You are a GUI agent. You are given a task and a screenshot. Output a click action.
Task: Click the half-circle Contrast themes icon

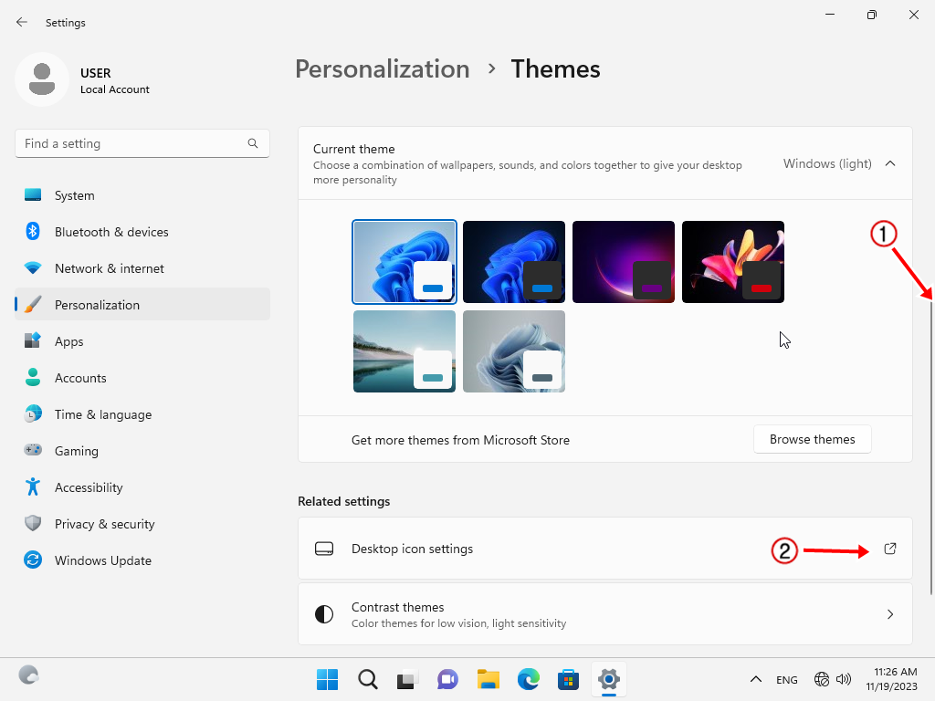click(324, 614)
